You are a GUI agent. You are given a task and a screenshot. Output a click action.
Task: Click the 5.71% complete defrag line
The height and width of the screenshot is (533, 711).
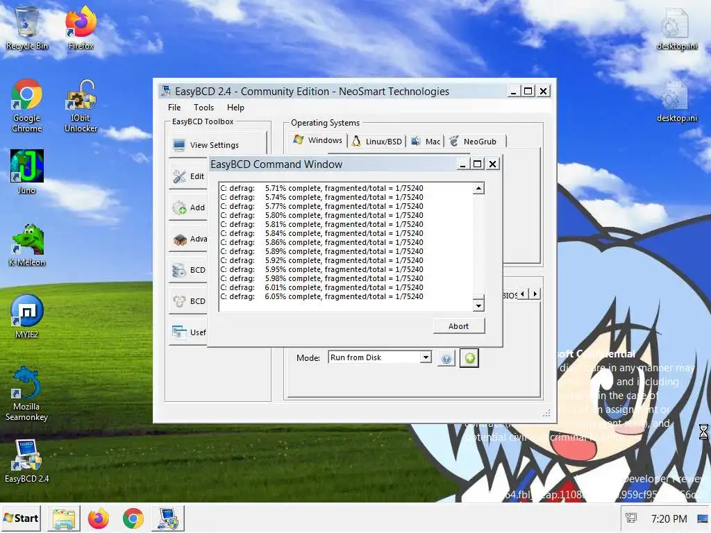(x=321, y=188)
